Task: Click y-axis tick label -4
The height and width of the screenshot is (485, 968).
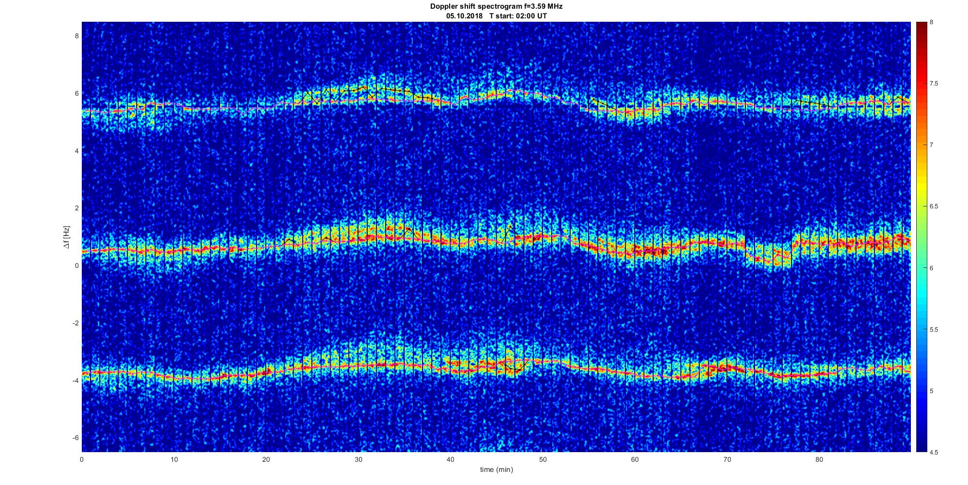Action: tap(75, 381)
